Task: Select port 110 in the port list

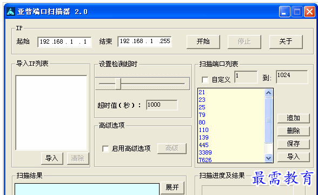Action: [231, 130]
